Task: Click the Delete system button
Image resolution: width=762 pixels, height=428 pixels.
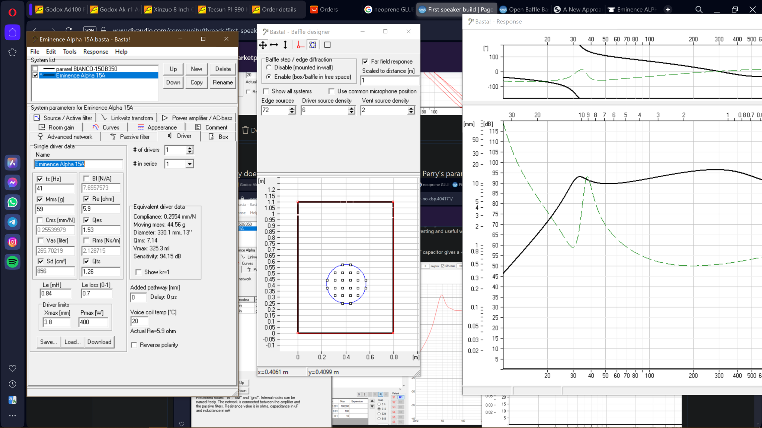Action: point(223,69)
